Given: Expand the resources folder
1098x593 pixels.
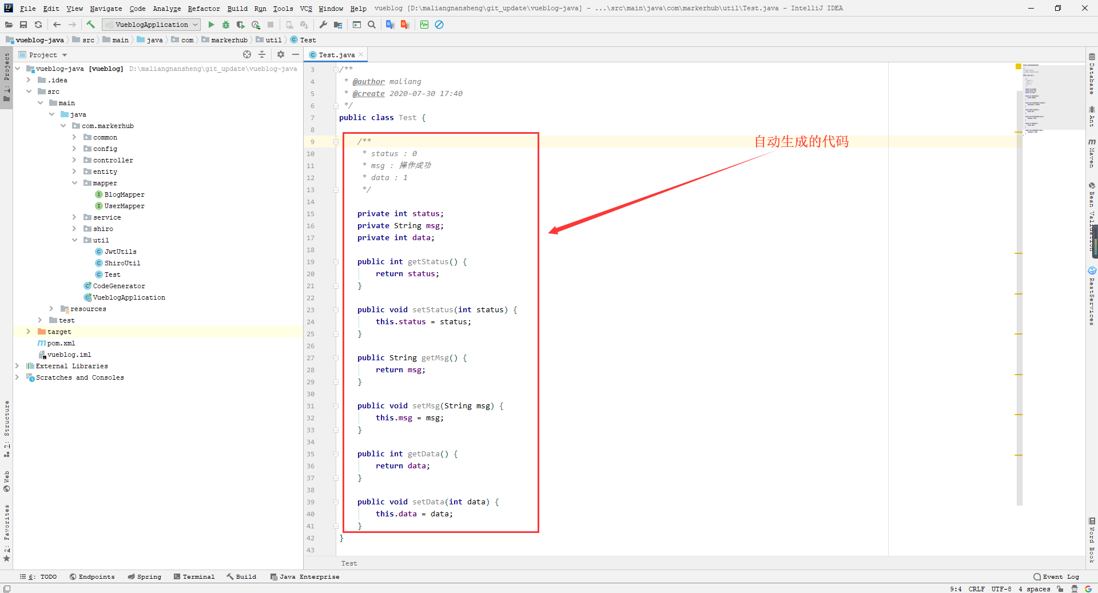Looking at the screenshot, I should click(51, 309).
